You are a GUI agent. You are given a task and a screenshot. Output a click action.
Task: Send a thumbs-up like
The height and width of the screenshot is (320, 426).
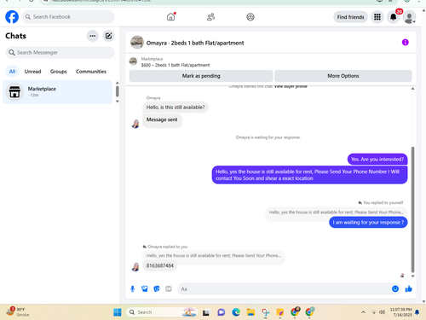(409, 289)
